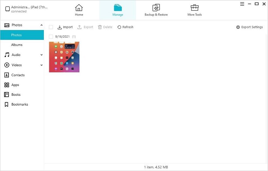Open Export Settings
Image resolution: width=268 pixels, height=171 pixels.
tap(249, 27)
